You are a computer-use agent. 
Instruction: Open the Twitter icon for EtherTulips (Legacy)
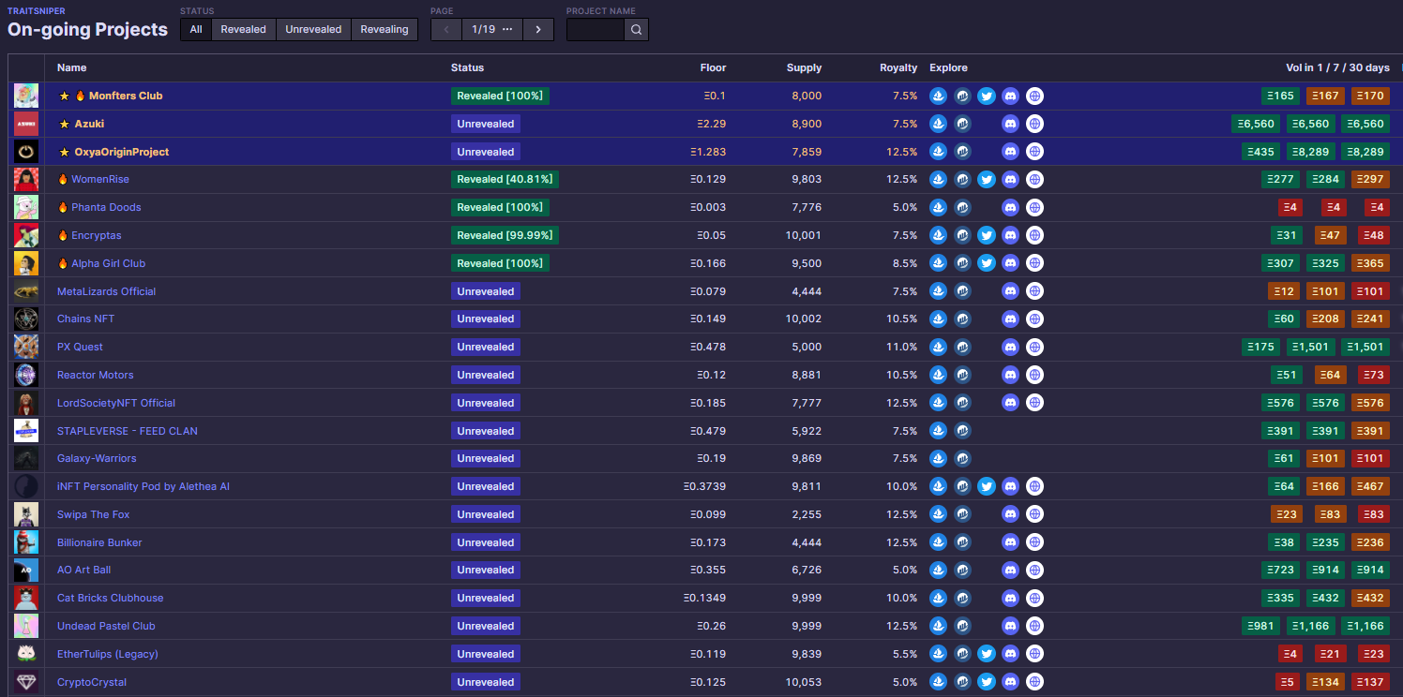coord(987,654)
